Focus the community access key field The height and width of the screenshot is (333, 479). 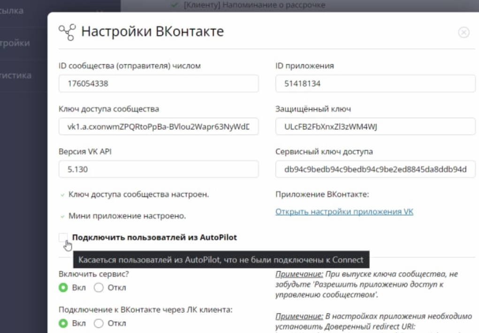click(x=159, y=127)
